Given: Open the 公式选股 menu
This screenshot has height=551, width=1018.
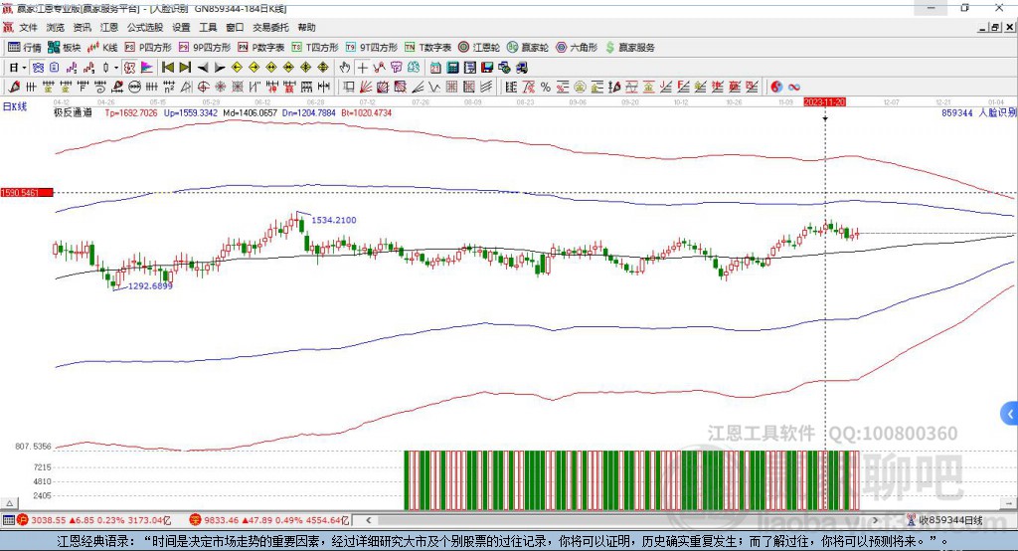Looking at the screenshot, I should coord(145,28).
